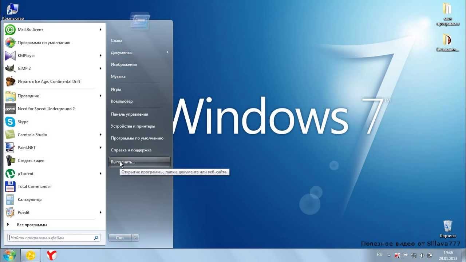Expand the Poedit jump list arrow
466x262 pixels.
click(100, 213)
